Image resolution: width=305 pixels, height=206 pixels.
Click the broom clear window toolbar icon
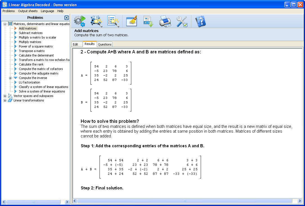coord(132,21)
